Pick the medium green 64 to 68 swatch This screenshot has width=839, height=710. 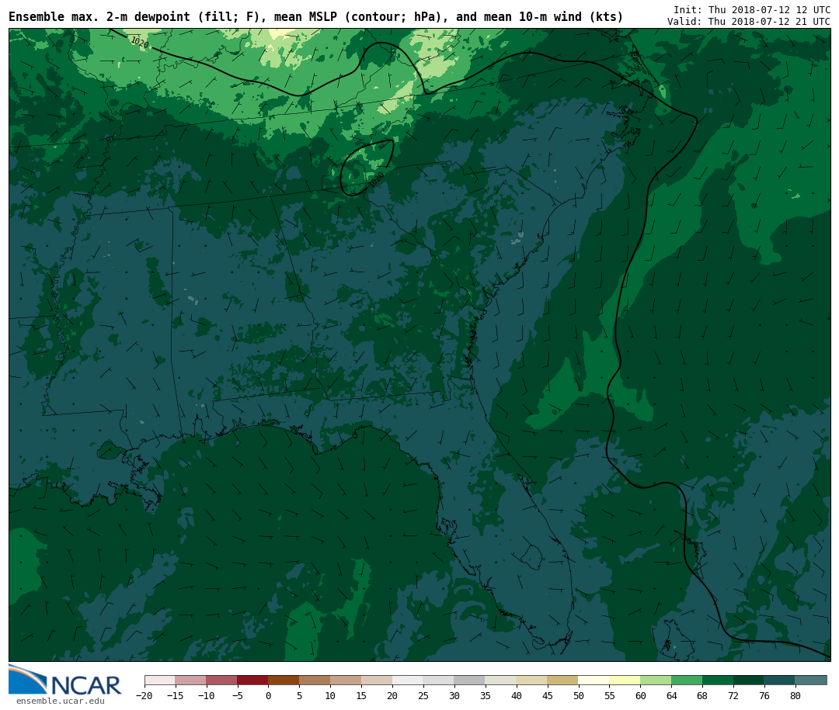pos(687,680)
